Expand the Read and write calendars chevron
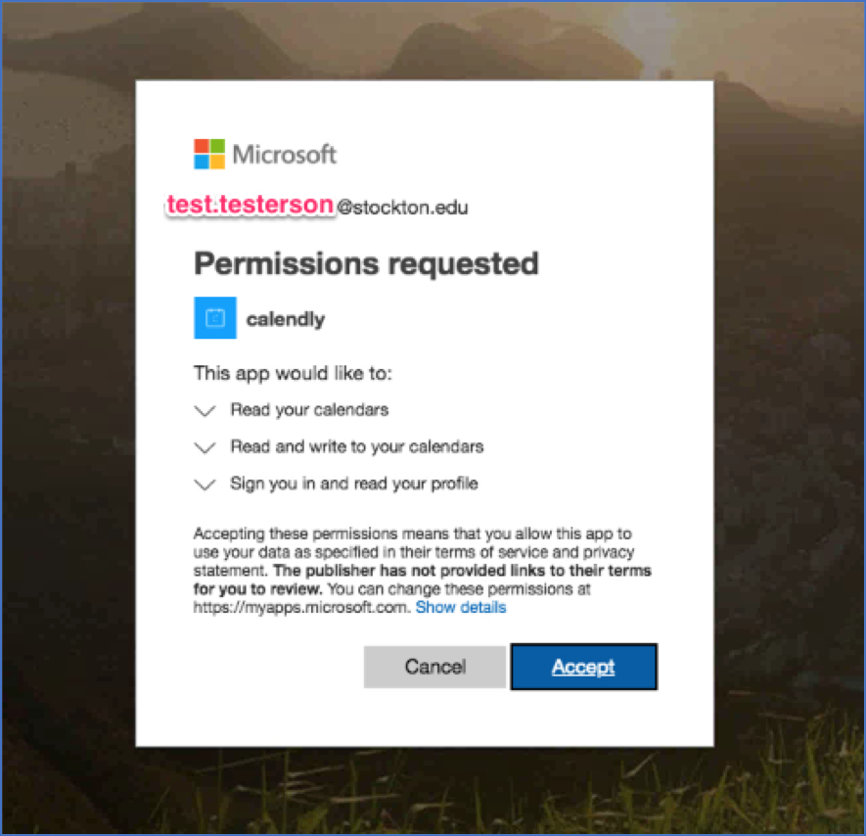 click(205, 447)
